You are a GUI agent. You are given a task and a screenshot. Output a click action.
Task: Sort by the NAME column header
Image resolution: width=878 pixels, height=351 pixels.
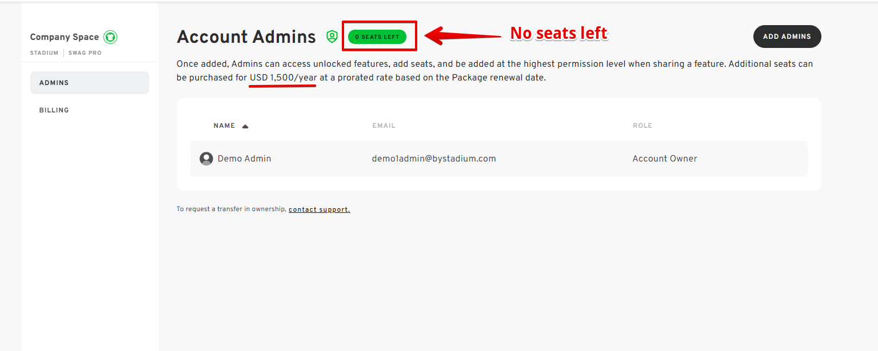(x=224, y=126)
